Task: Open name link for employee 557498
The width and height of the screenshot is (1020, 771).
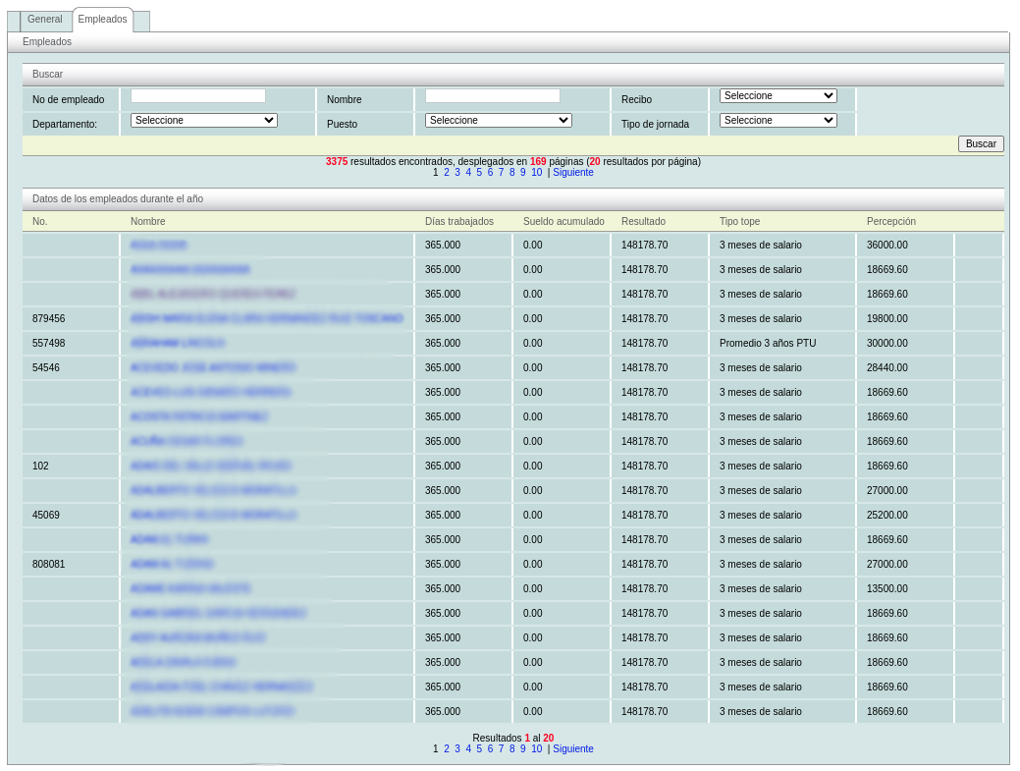Action: click(178, 344)
